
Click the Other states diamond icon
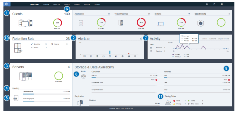coord(189,104)
